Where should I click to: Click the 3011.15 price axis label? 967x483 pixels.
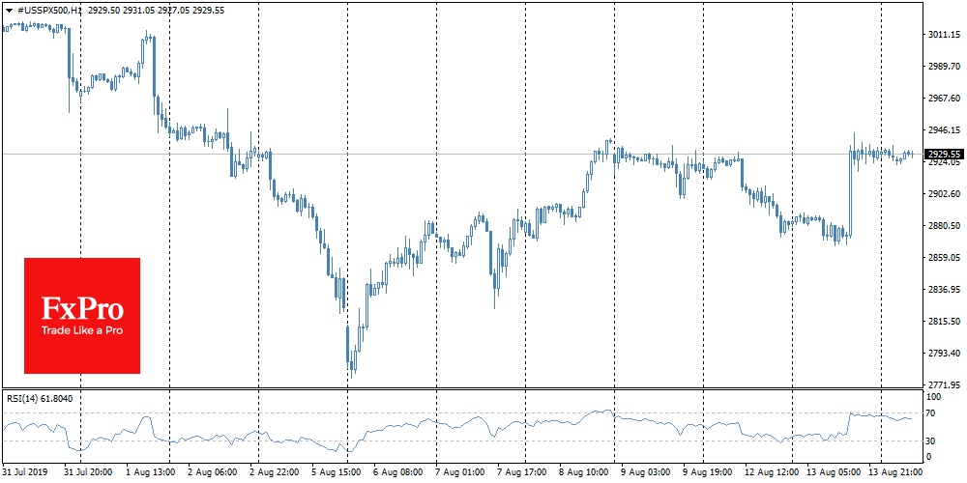point(943,35)
